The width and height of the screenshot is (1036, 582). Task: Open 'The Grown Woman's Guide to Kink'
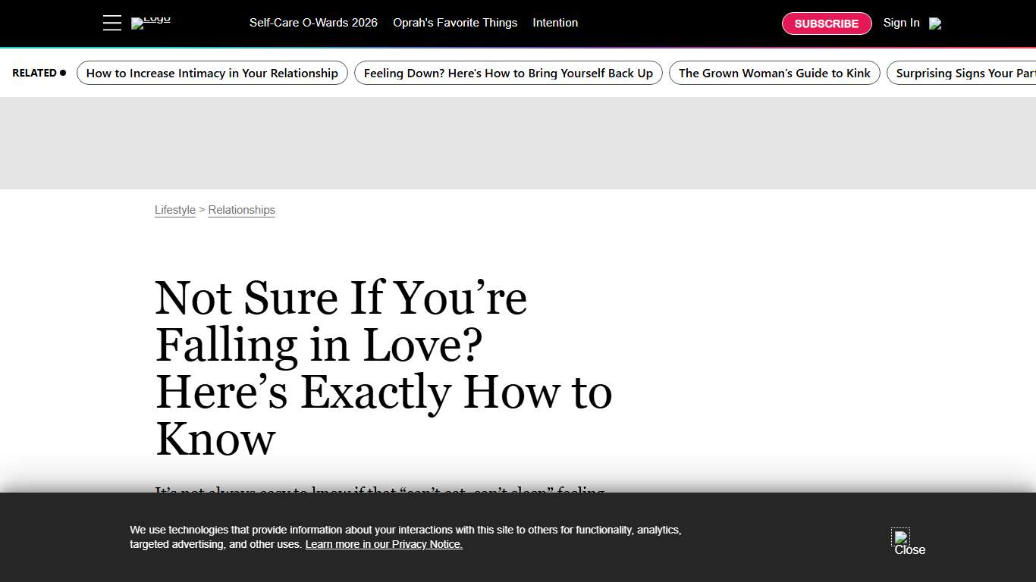click(x=774, y=73)
